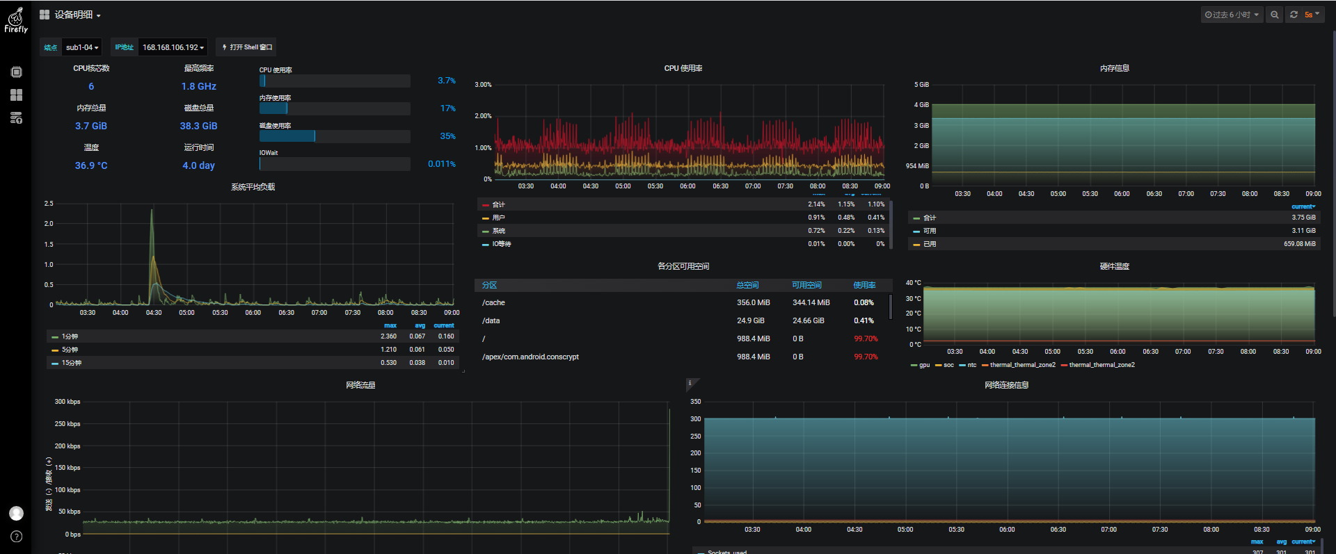This screenshot has height=554, width=1336.
Task: Sort memory legend by current column
Action: [1303, 206]
